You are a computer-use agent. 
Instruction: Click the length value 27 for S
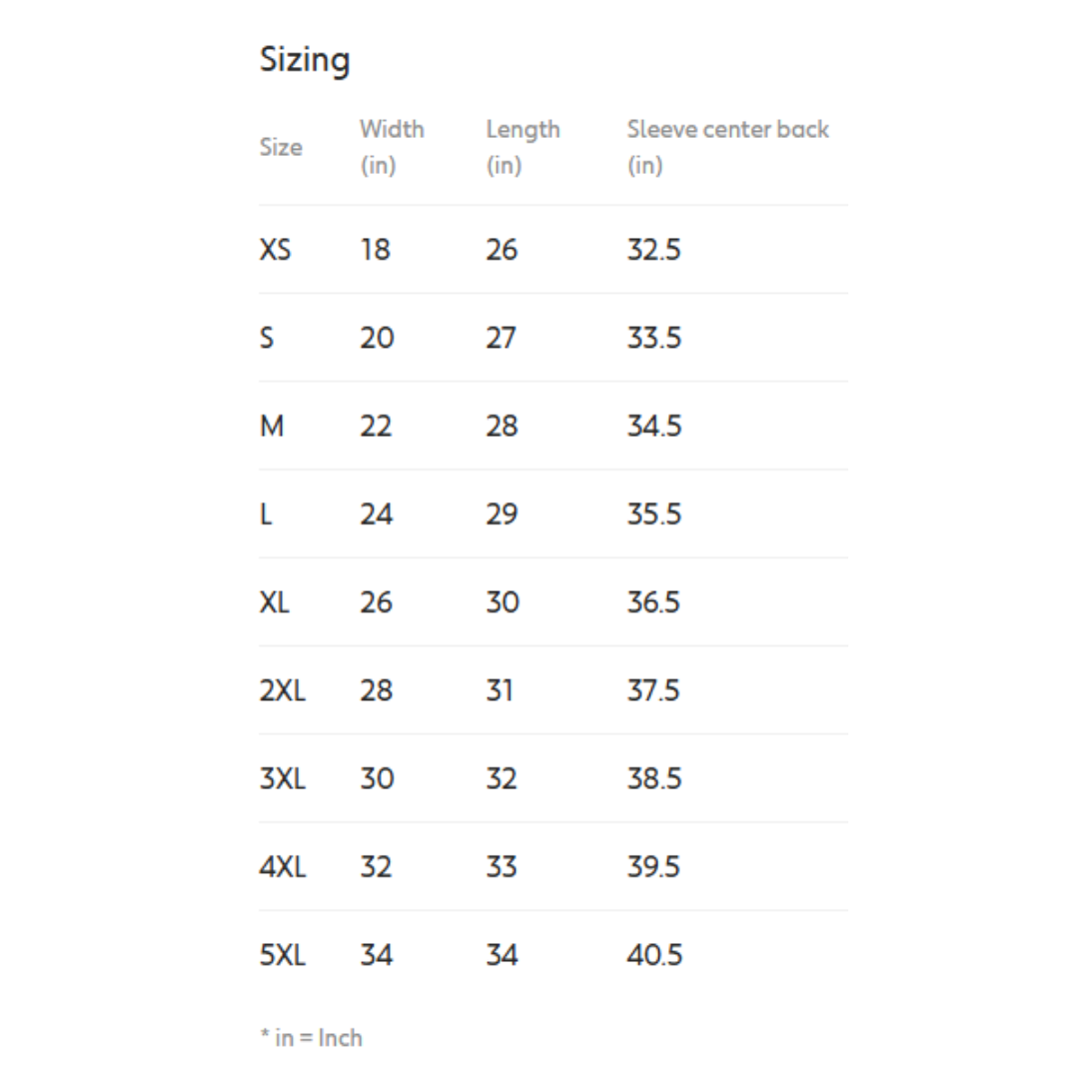502,338
